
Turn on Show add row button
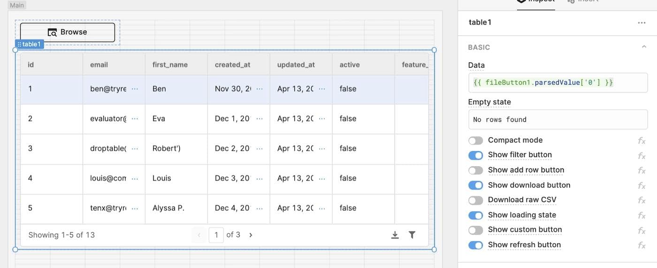tap(475, 170)
